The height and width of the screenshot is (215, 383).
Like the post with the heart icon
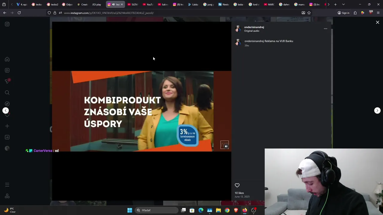pos(237,185)
